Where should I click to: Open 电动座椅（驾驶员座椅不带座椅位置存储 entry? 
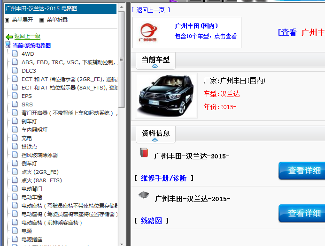[x=70, y=206]
